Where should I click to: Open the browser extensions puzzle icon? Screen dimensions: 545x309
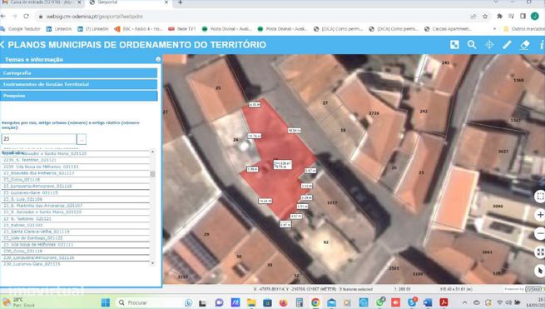(499, 17)
